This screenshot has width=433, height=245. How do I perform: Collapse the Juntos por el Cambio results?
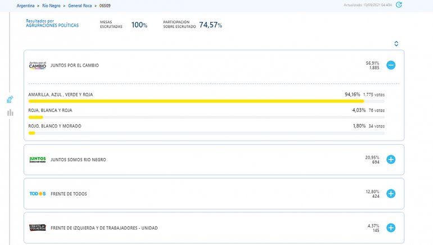click(x=391, y=65)
